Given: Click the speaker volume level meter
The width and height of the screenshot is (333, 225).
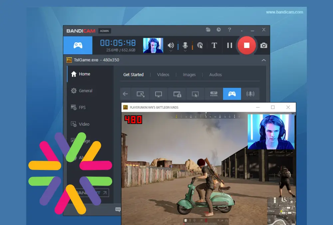Looking at the screenshot, I should tap(178, 45).
